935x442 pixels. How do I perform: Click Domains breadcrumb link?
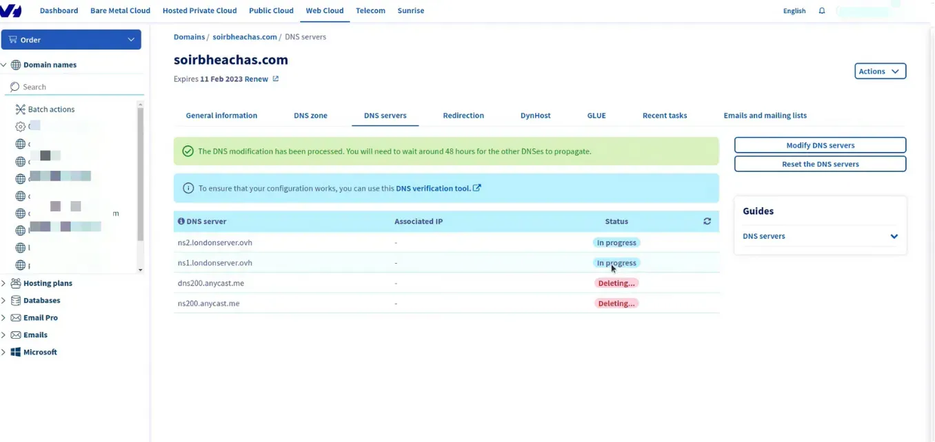(189, 36)
